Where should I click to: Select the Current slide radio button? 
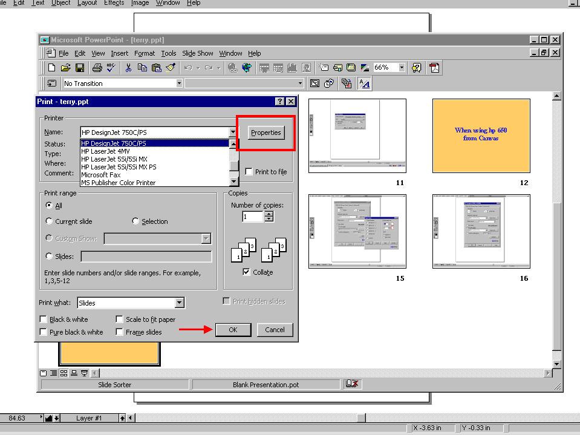point(49,221)
